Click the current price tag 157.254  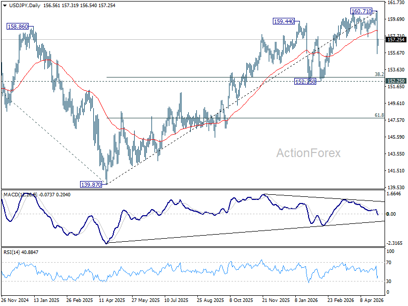pyautogui.click(x=396, y=40)
